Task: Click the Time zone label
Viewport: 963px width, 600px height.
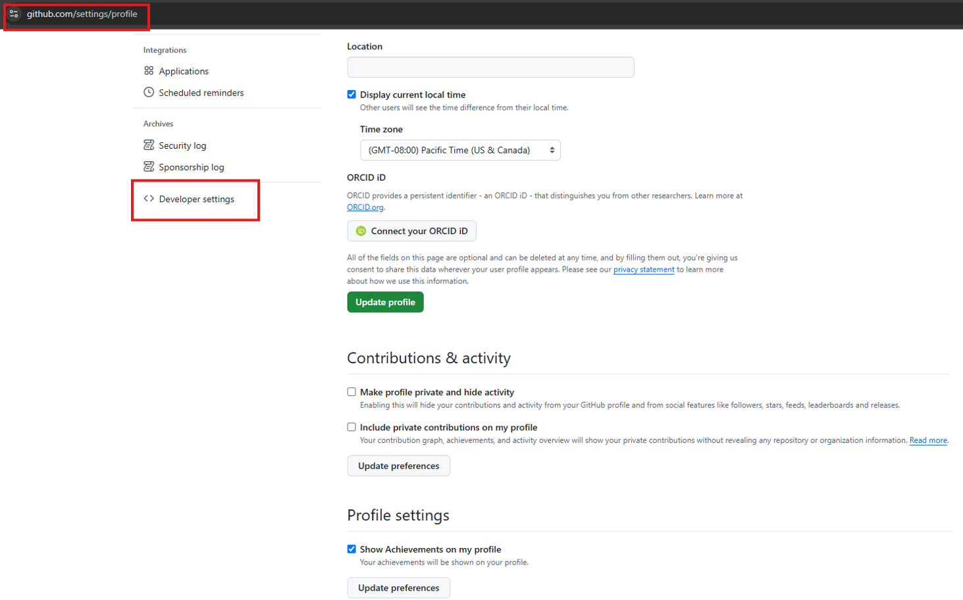Action: click(x=381, y=130)
